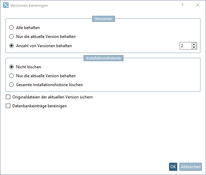Click the version count number field
Screen dimensions: 206x175
[x=185, y=46]
